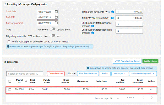Click the child support deduction amount field
This screenshot has width=164, height=105.
[129, 31]
